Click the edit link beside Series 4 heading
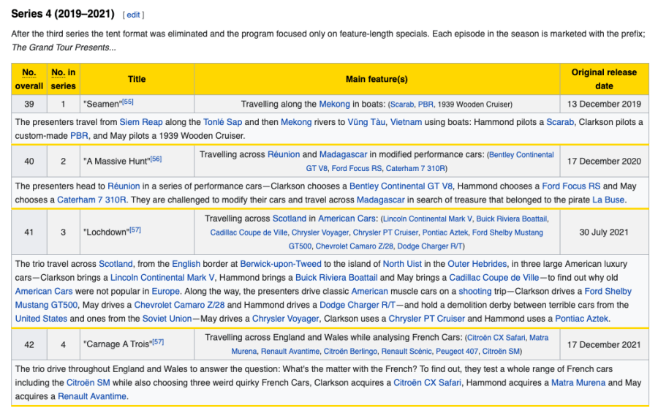The image size is (658, 413). pyautogui.click(x=133, y=15)
